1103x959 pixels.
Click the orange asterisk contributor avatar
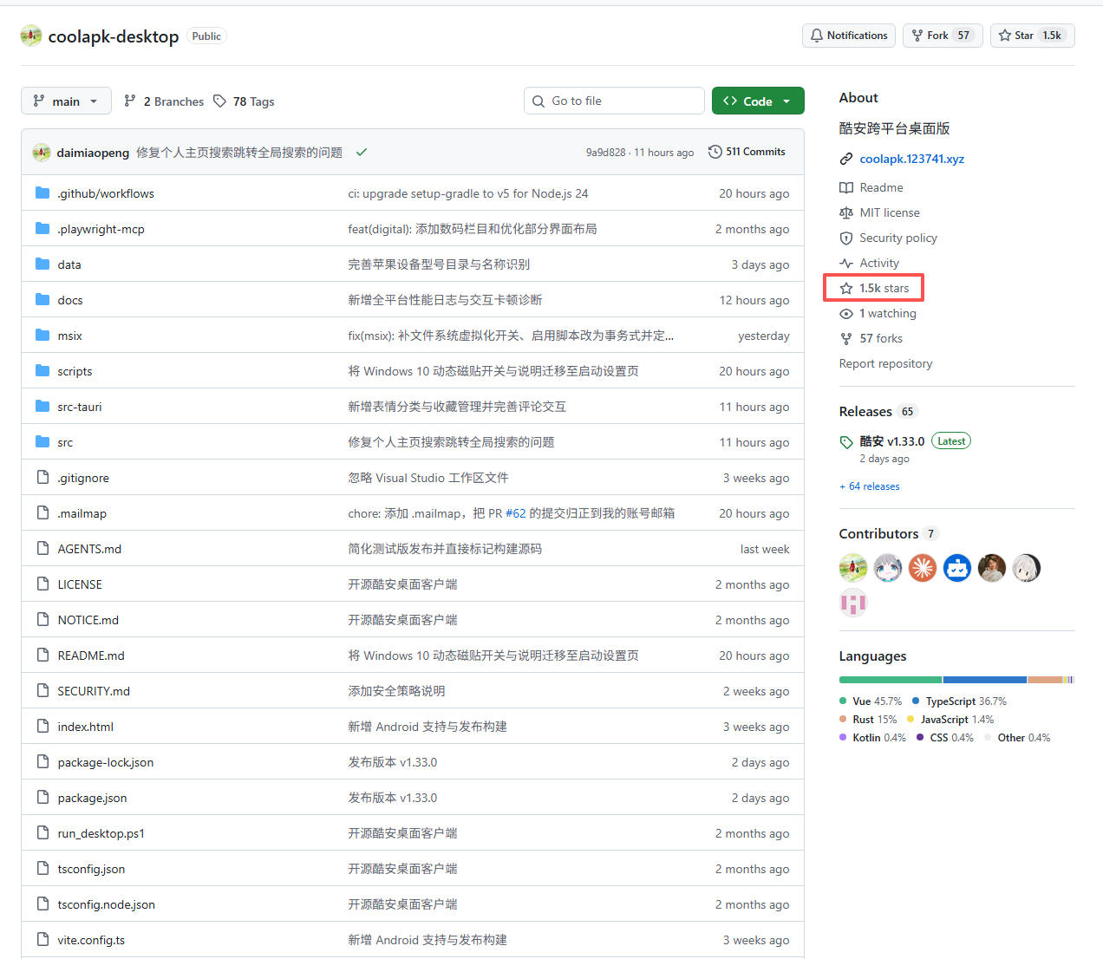coord(923,568)
